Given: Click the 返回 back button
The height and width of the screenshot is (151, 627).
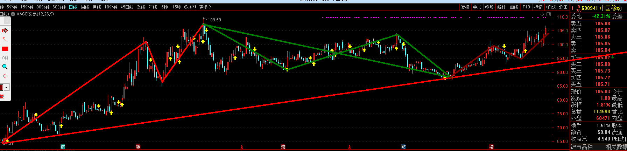Looking at the screenshot, I should pyautogui.click(x=563, y=7).
